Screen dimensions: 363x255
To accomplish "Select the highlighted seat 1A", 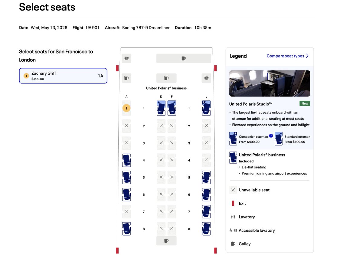I will (126, 108).
